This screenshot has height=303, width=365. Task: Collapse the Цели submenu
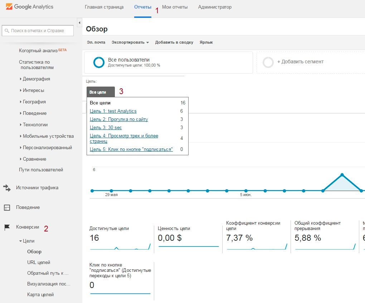pos(21,241)
